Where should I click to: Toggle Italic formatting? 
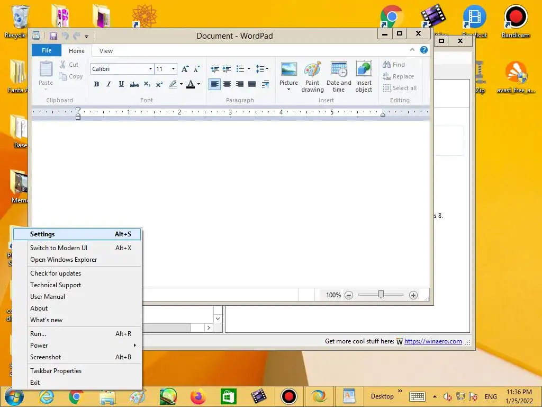click(x=109, y=84)
